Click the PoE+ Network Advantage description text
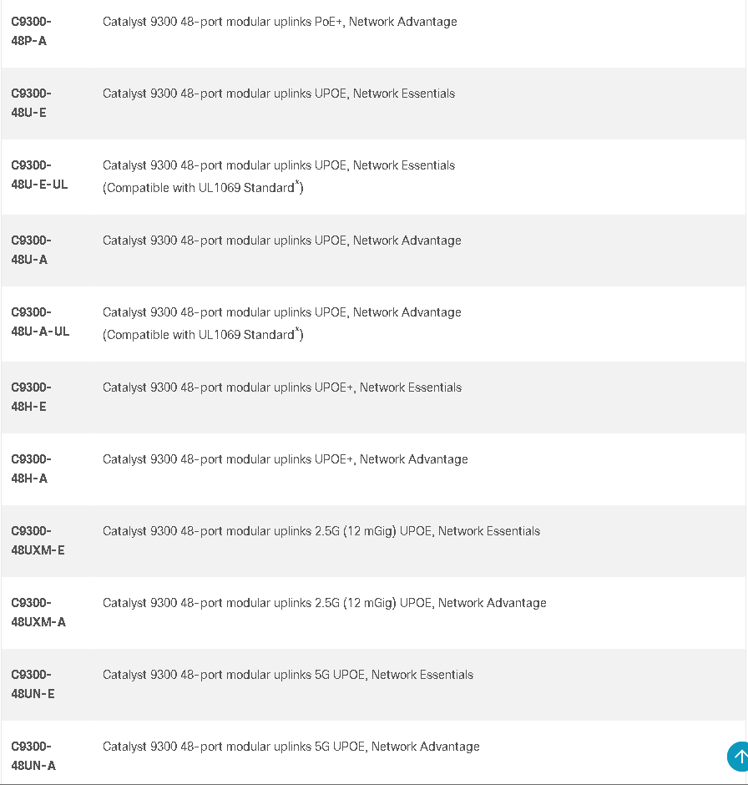The height and width of the screenshot is (785, 748). point(280,22)
